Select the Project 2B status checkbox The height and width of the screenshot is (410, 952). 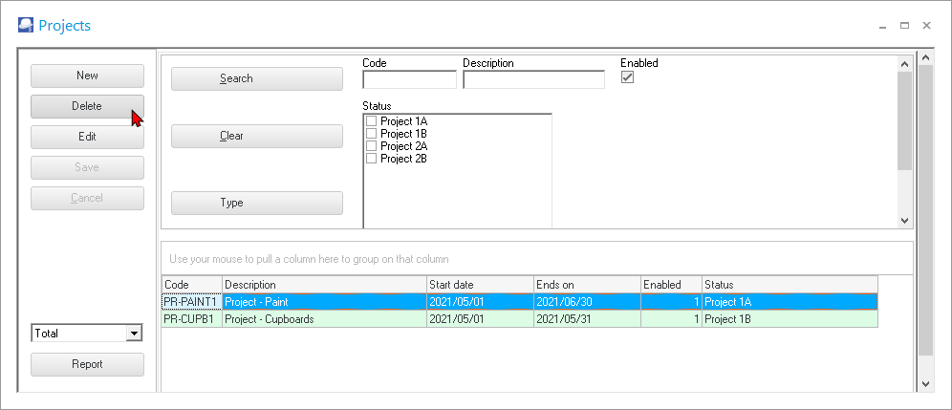[x=372, y=159]
